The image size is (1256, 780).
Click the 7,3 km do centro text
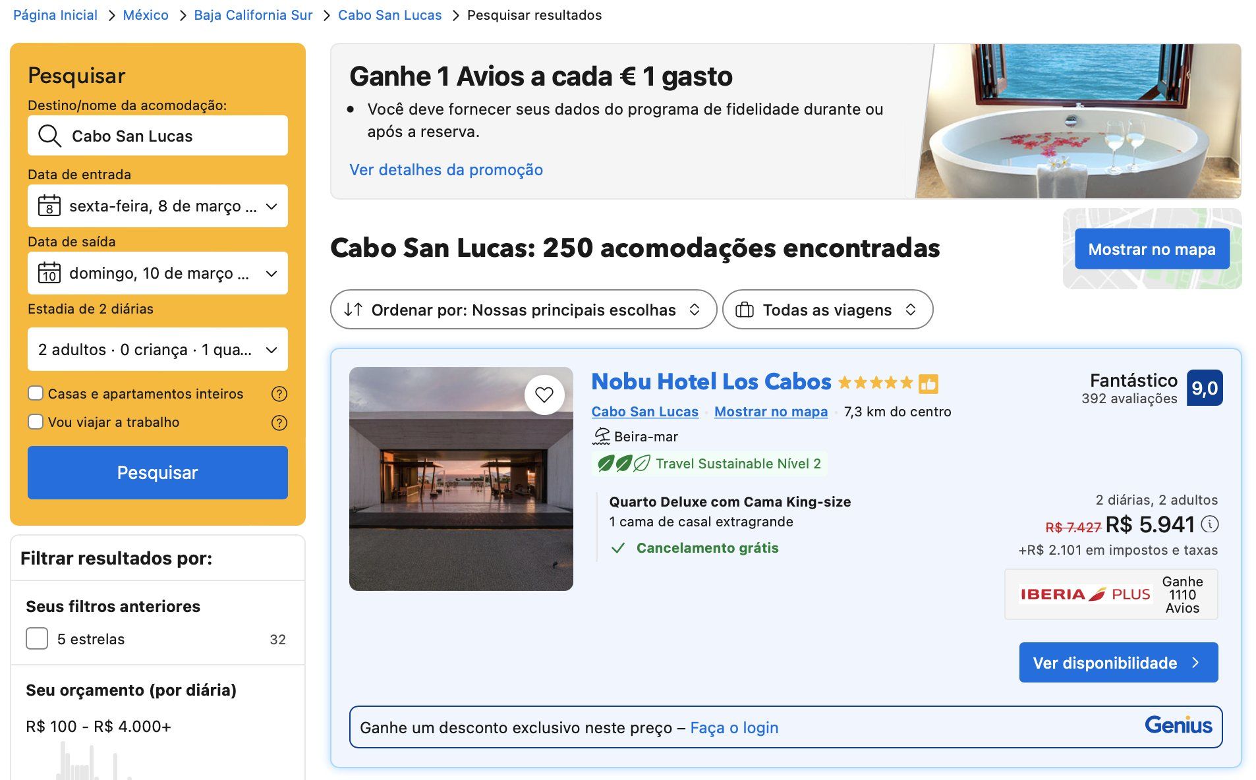898,412
